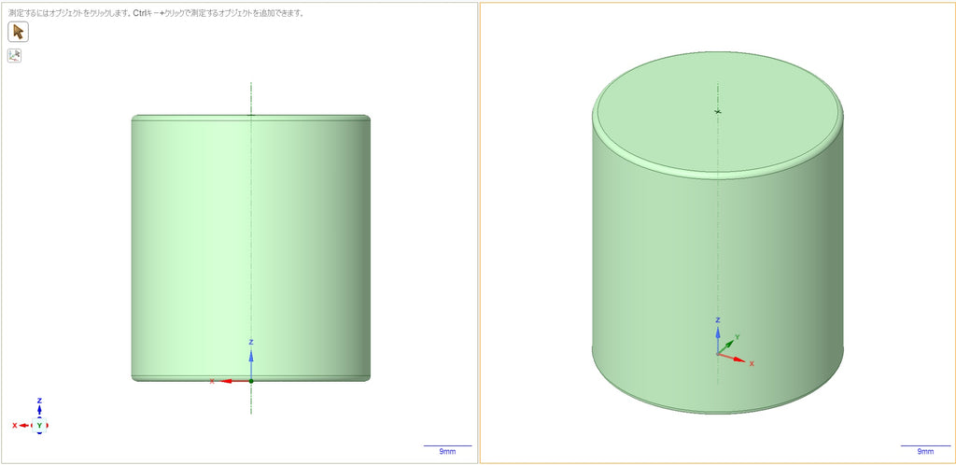
Task: Click the 9mm scale indicator in the left view
Action: [x=447, y=450]
